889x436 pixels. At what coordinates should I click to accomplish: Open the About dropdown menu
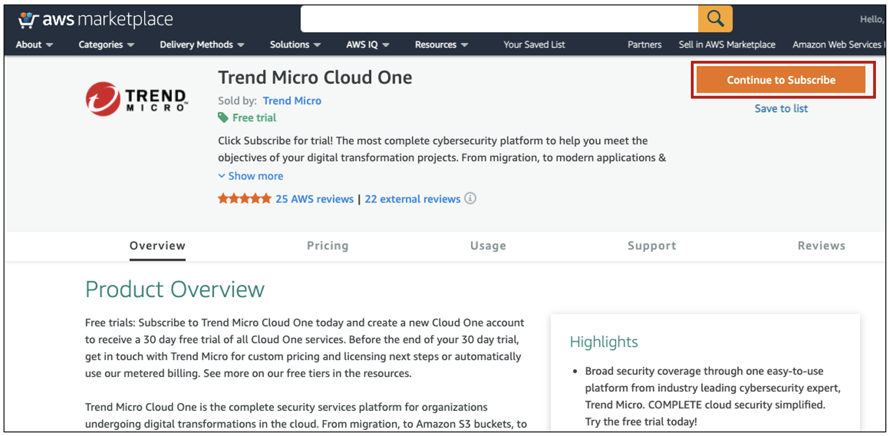34,45
